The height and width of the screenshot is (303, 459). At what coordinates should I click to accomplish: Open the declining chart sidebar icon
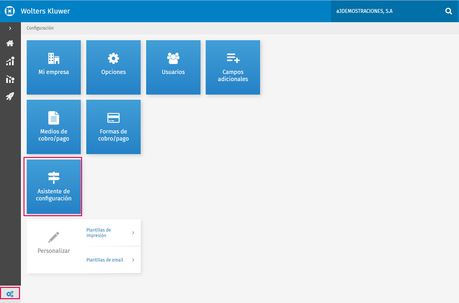pos(10,79)
